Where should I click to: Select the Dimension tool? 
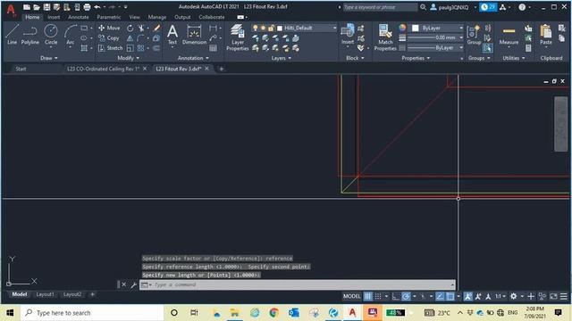(194, 35)
